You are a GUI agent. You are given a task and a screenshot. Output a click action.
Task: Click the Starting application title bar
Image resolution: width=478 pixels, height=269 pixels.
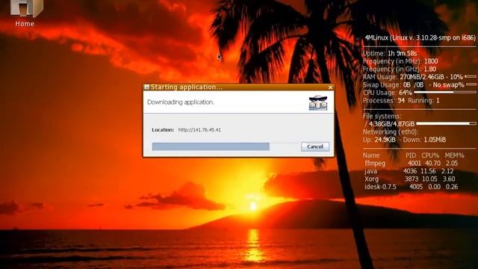click(238, 87)
